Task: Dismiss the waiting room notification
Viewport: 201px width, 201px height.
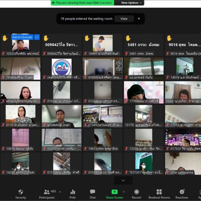Action: click(139, 19)
